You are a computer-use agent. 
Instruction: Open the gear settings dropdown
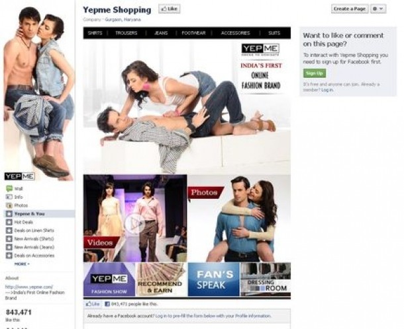click(x=378, y=9)
